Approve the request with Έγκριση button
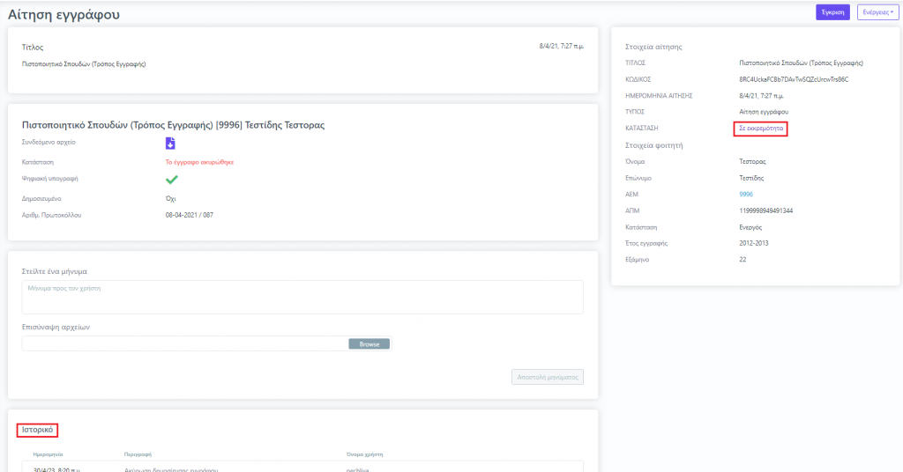The image size is (903, 472). [x=832, y=12]
